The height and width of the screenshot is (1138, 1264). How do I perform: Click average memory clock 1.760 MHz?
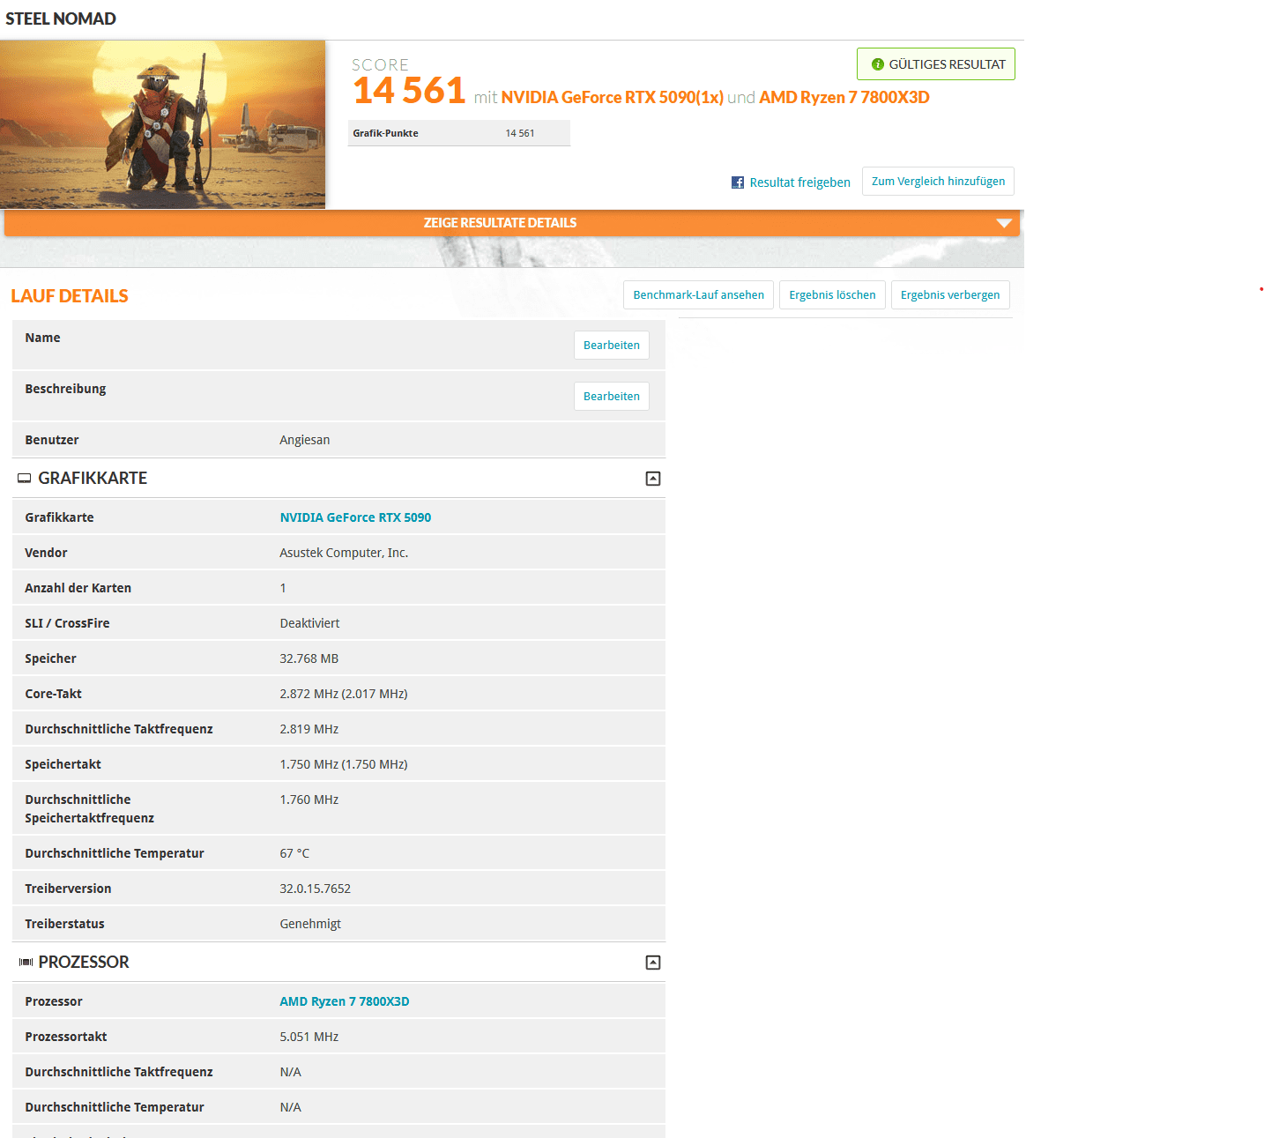(309, 800)
